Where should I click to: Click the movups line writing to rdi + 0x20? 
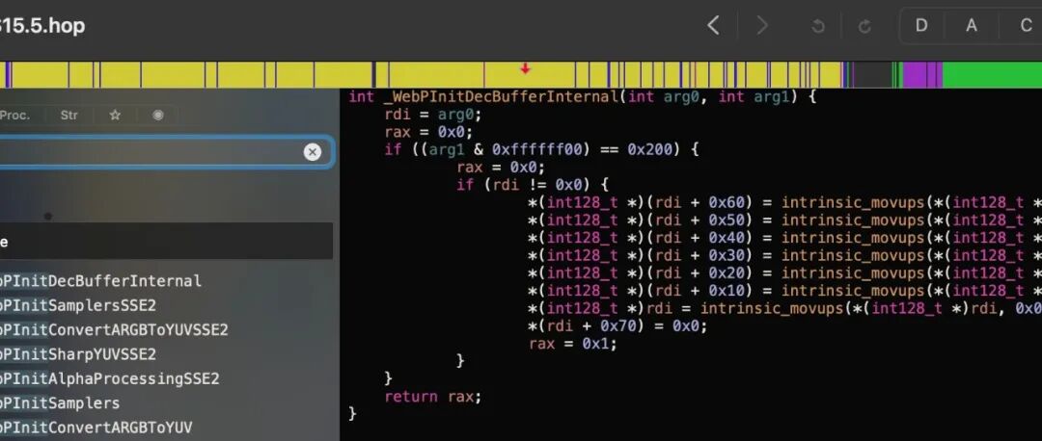click(x=784, y=273)
